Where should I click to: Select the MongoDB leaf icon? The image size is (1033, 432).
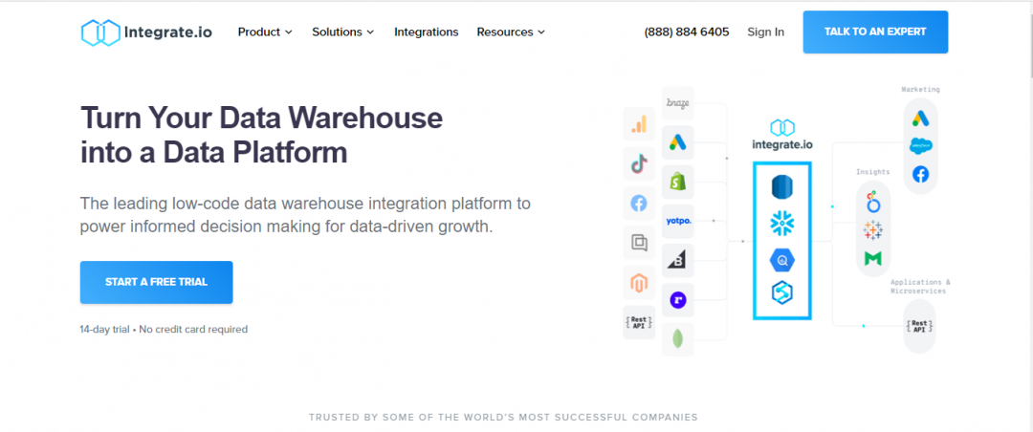[x=678, y=337]
